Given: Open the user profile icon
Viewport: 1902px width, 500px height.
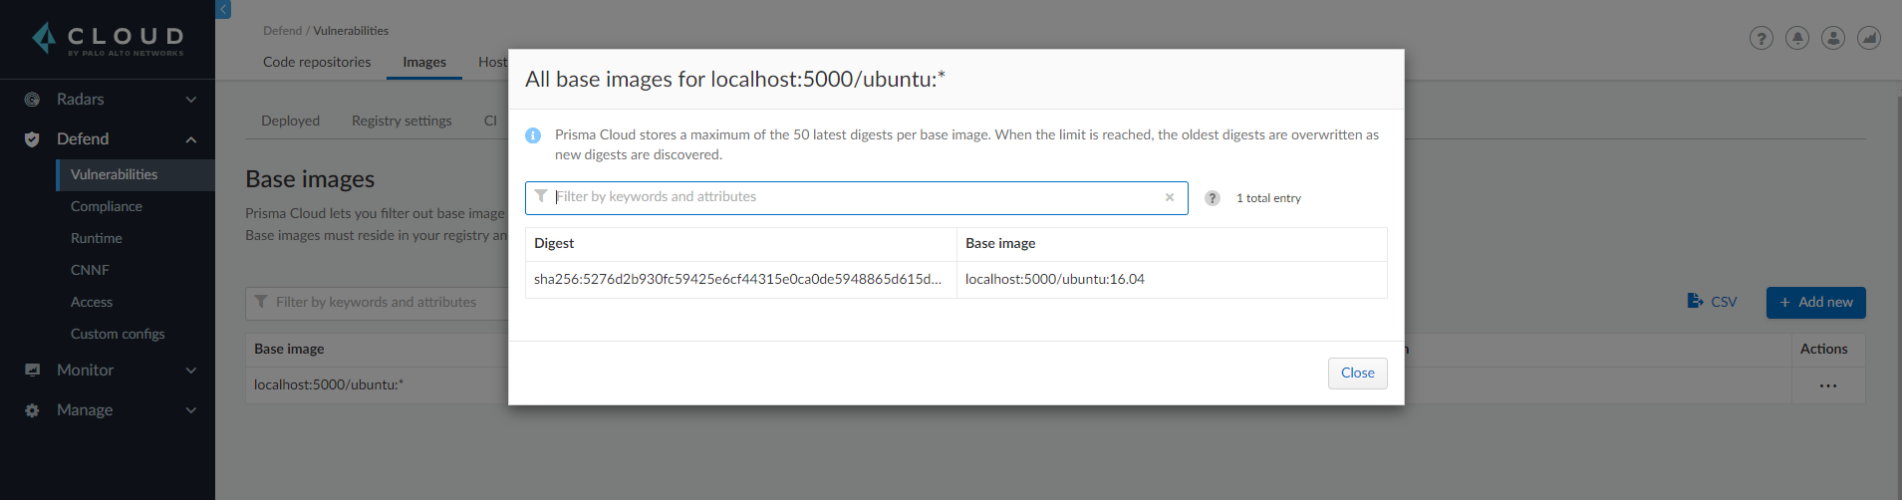Looking at the screenshot, I should tap(1833, 38).
